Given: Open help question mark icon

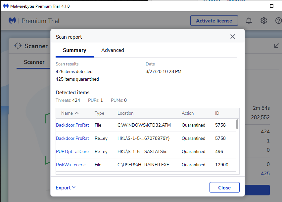Looking at the screenshot, I should pyautogui.click(x=279, y=21).
